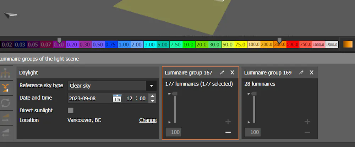This screenshot has width=355, height=147.
Task: Click dimming value field of group 169
Action: click(x=253, y=132)
